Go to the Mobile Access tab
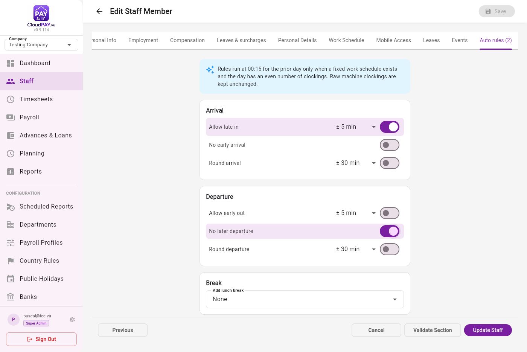This screenshot has width=527, height=352. coord(393,40)
